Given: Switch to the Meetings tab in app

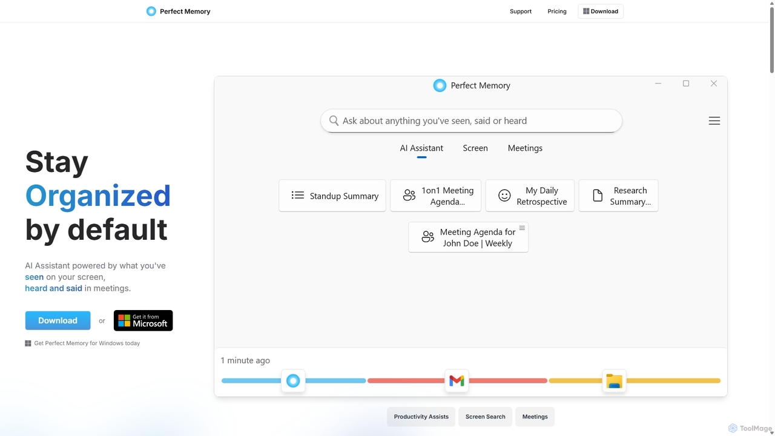Looking at the screenshot, I should [x=525, y=148].
